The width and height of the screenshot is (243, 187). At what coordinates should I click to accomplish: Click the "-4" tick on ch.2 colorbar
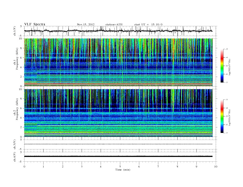click(x=226, y=108)
